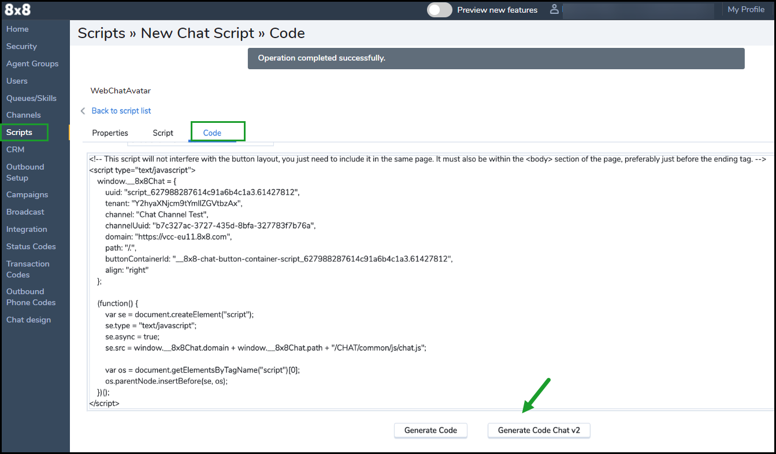This screenshot has width=776, height=454.
Task: Follow the Back to script list link
Action: (121, 111)
